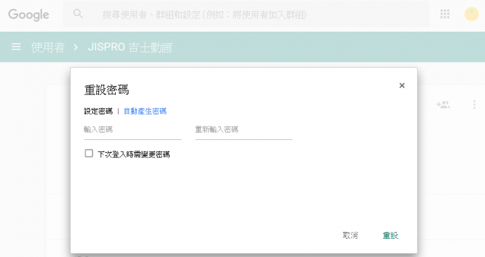
Task: Open the more options dots menu
Action: [x=474, y=105]
